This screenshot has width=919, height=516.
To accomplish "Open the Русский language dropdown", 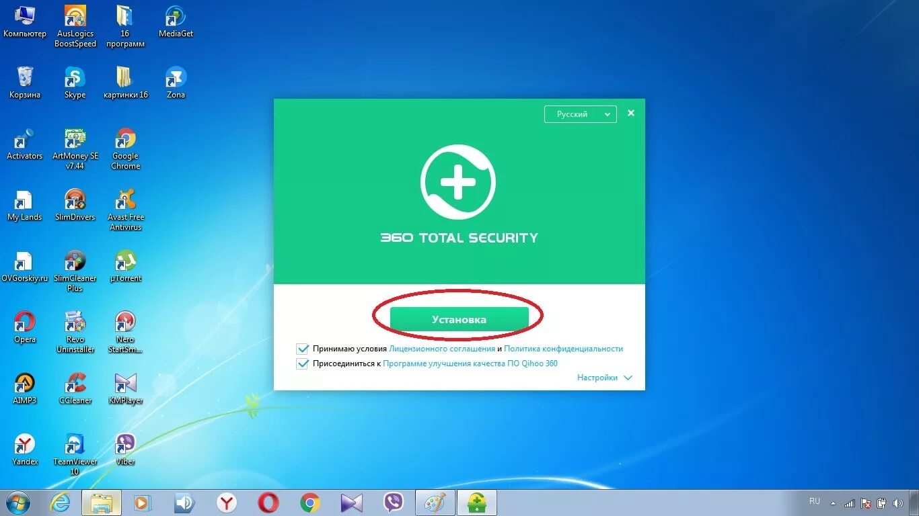I will [580, 114].
